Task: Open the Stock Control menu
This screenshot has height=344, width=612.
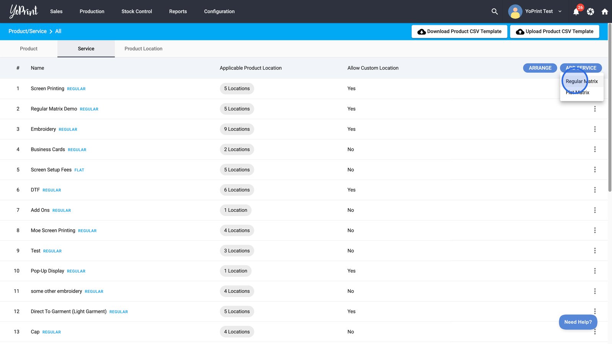Action: (x=137, y=11)
